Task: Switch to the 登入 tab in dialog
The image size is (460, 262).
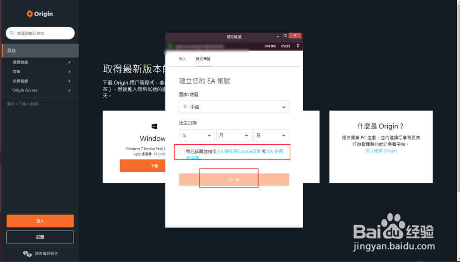Action: (x=183, y=59)
